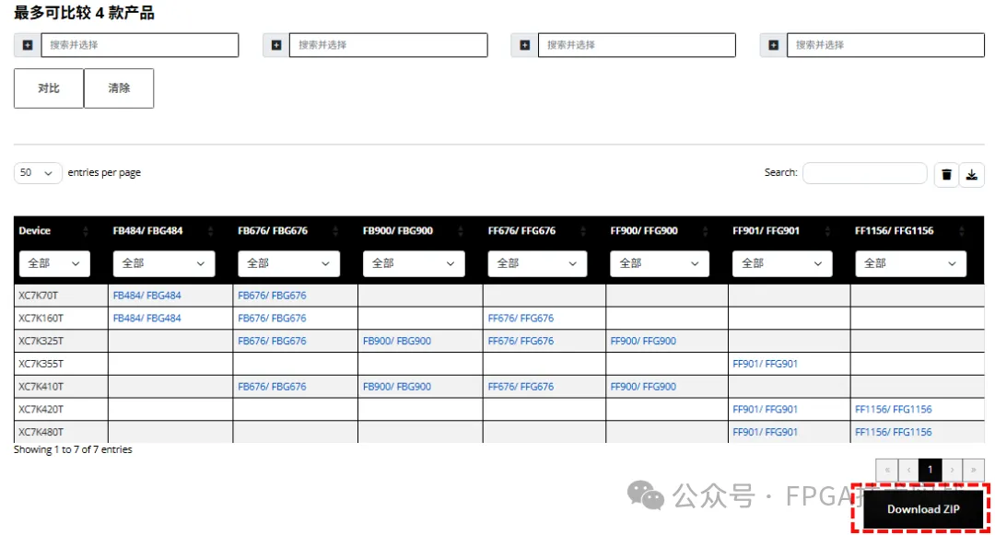Go to next page arrow
This screenshot has height=535, width=995.
tap(952, 470)
